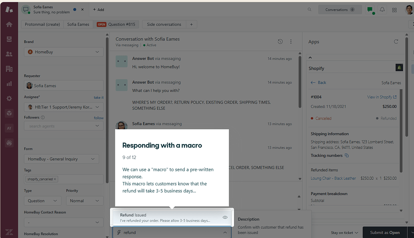
Task: Click the AT app icon in sidebar
Action: coord(9,128)
